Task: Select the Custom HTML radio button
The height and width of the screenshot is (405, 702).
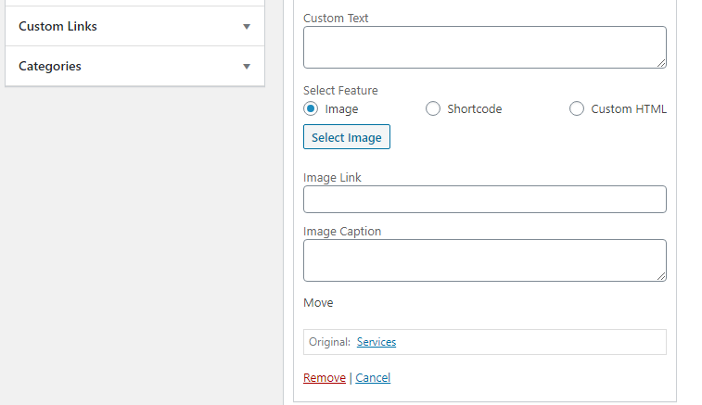Action: point(577,108)
